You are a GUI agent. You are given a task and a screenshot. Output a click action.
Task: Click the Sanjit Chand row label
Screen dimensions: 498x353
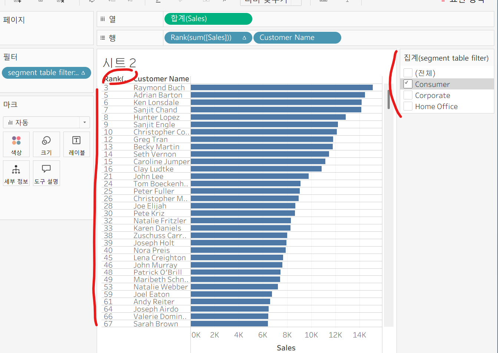point(155,110)
